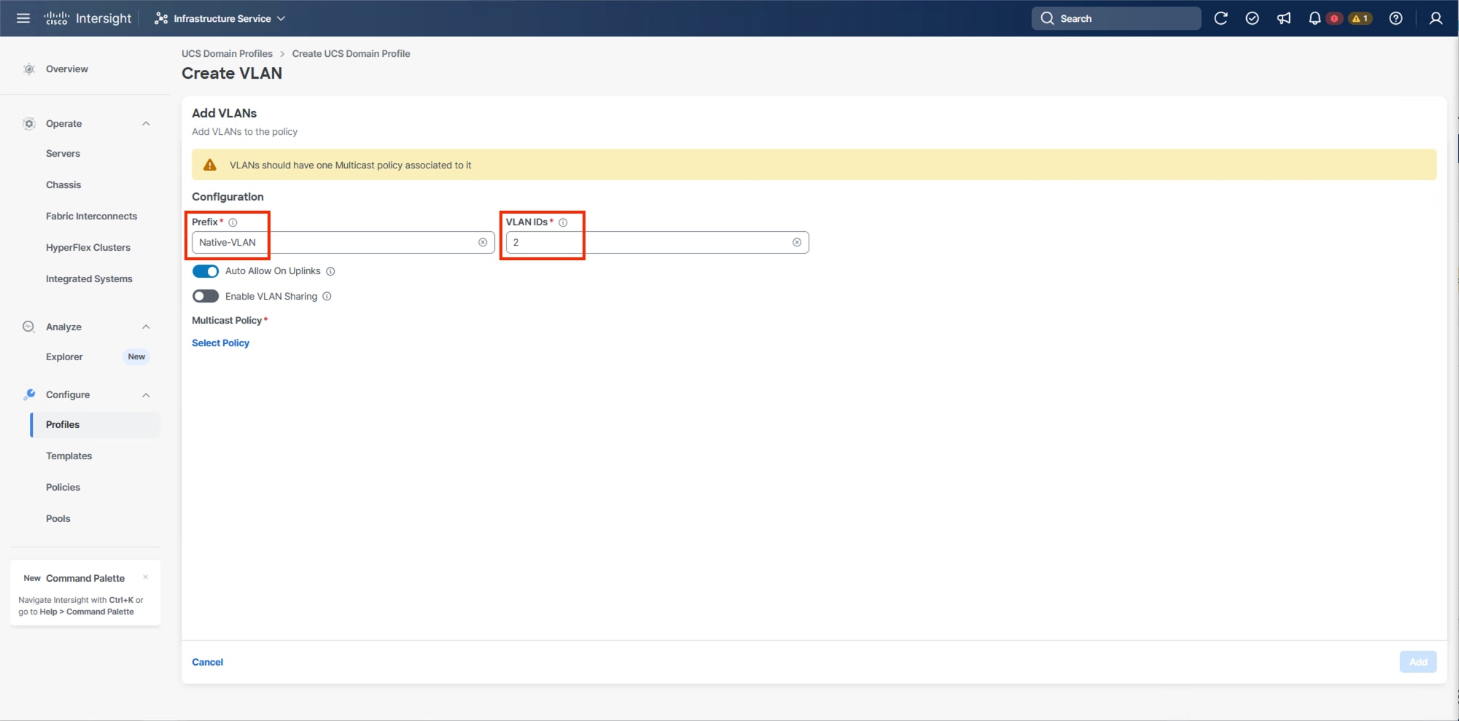Click Cancel at the bottom of the form
Image resolution: width=1459 pixels, height=721 pixels.
(207, 661)
